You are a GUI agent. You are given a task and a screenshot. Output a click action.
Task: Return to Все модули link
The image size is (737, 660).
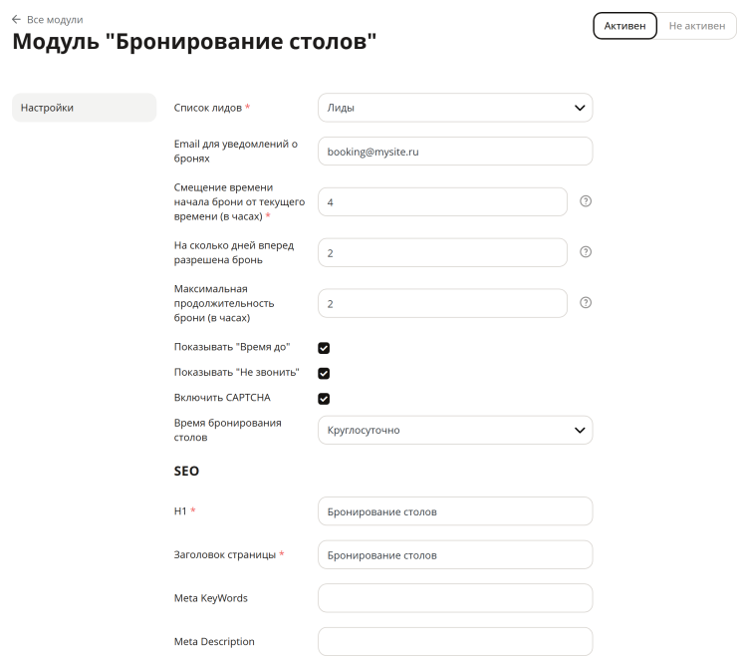(x=55, y=20)
